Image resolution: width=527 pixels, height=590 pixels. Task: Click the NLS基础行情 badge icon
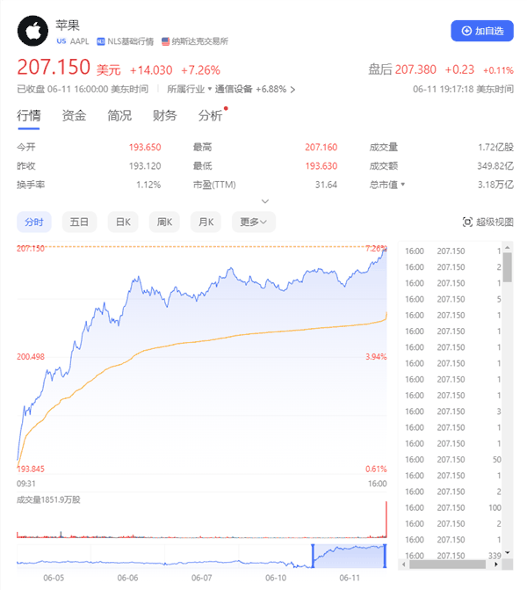tap(102, 41)
